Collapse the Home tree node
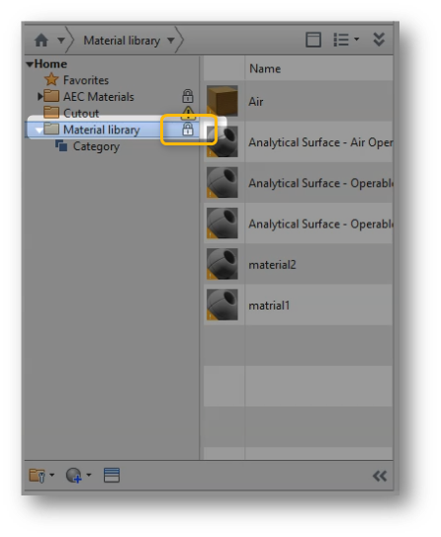Image resolution: width=441 pixels, height=537 pixels. click(x=30, y=64)
